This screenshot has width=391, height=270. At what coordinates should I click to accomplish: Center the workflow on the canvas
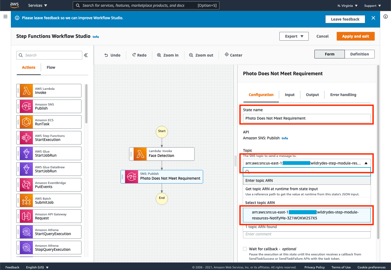pyautogui.click(x=234, y=55)
